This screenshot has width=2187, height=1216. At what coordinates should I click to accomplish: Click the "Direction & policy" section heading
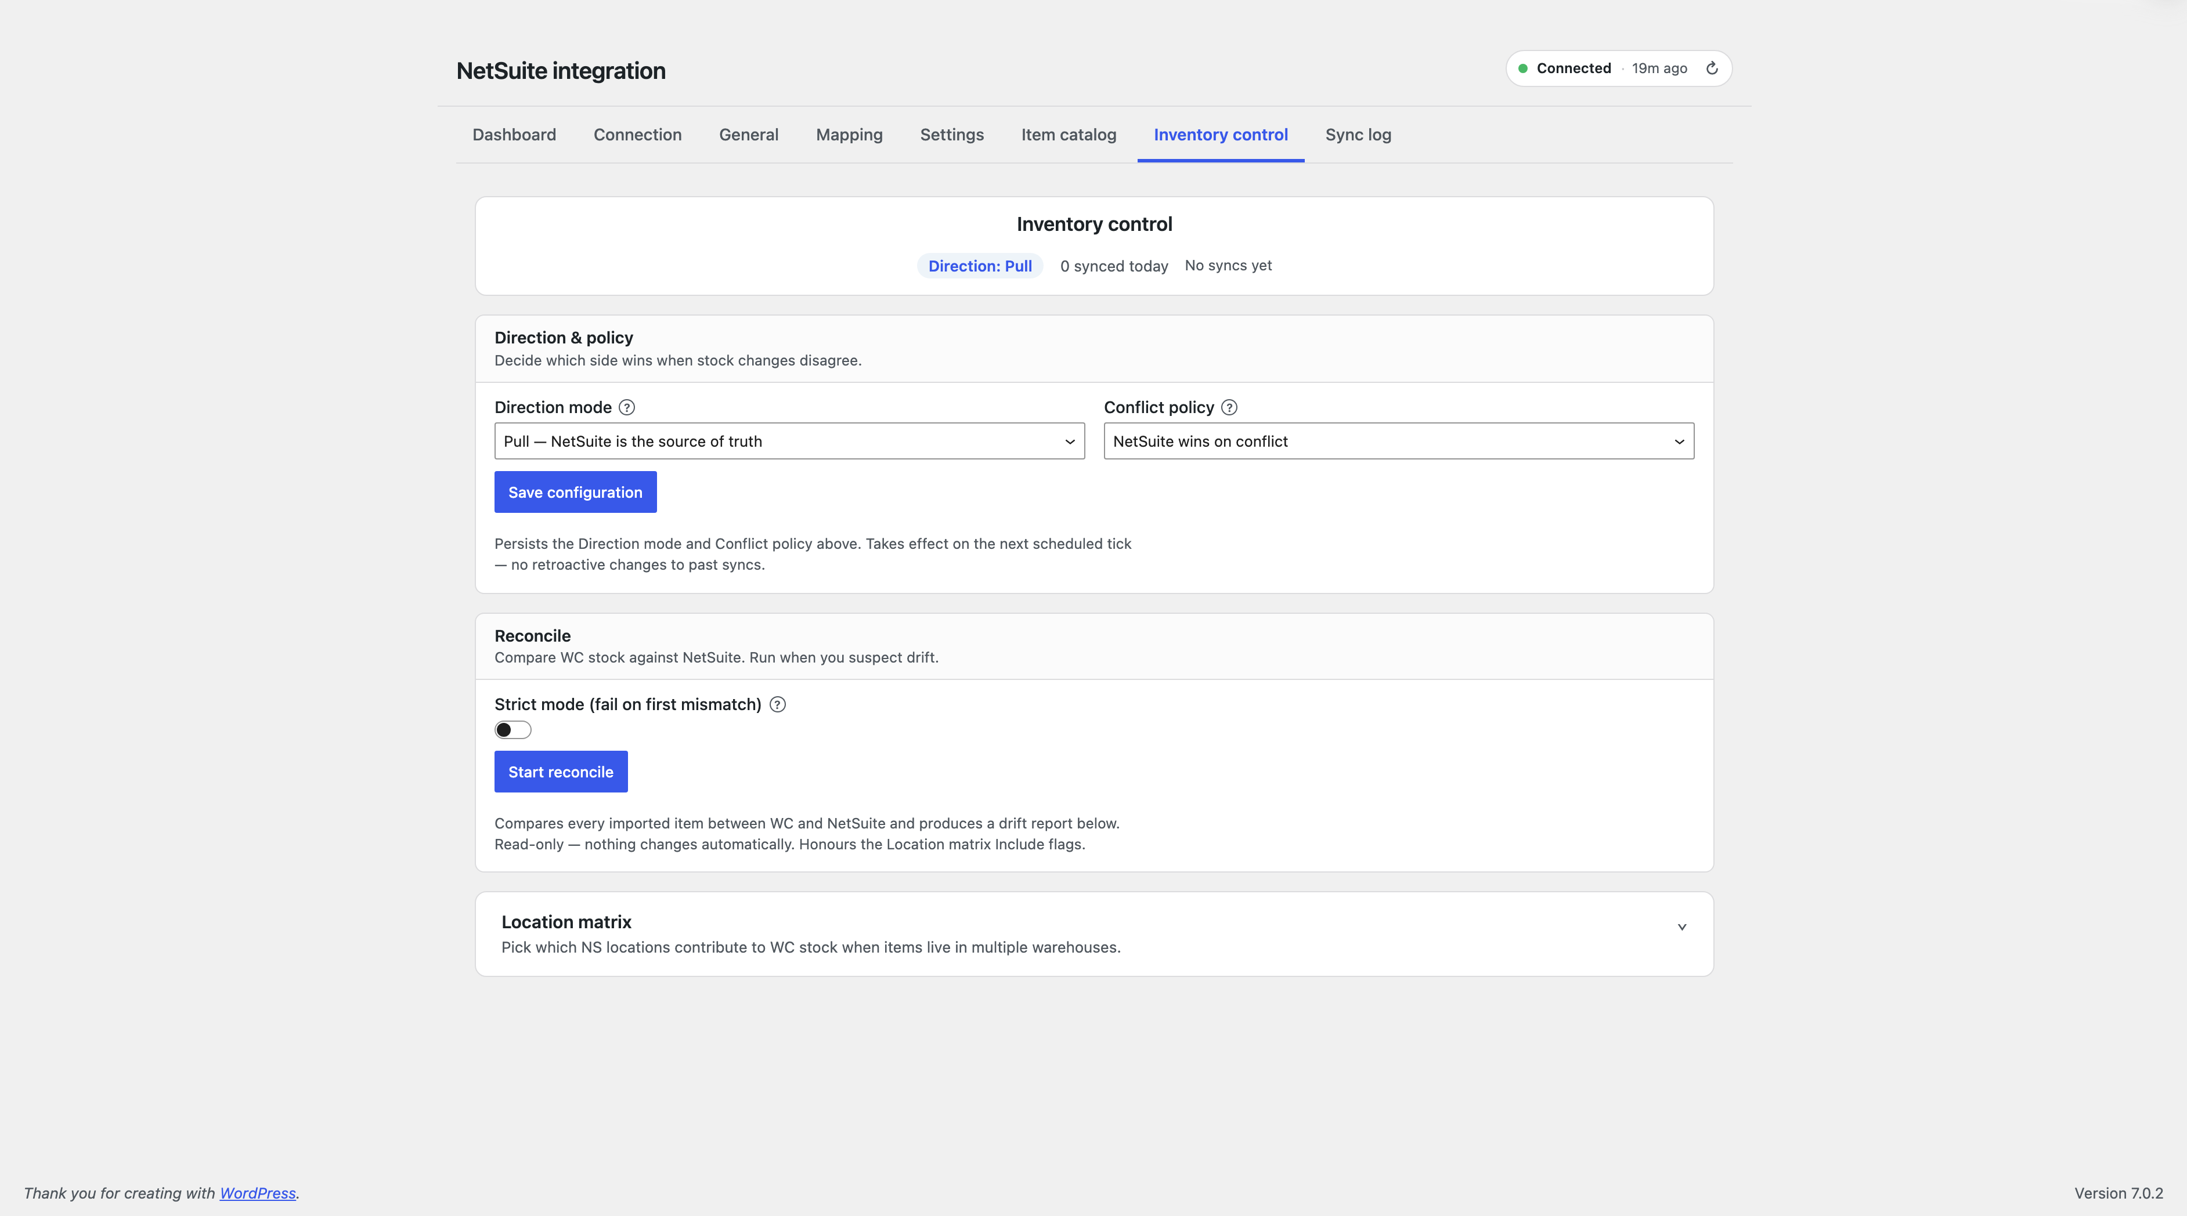tap(564, 338)
